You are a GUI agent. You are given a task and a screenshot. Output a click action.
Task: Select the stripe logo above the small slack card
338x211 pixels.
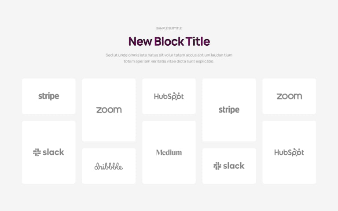click(x=229, y=110)
